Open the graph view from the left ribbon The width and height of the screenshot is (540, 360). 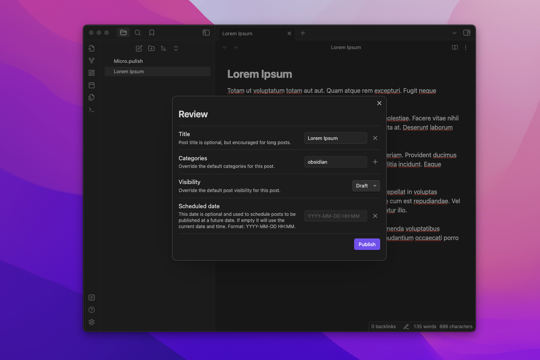tap(91, 60)
